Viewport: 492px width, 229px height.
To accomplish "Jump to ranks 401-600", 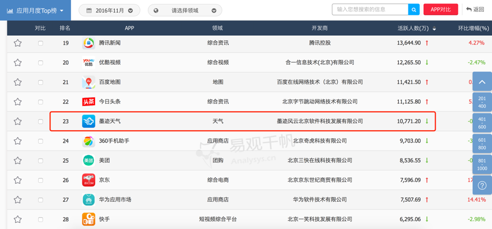I will [482, 123].
